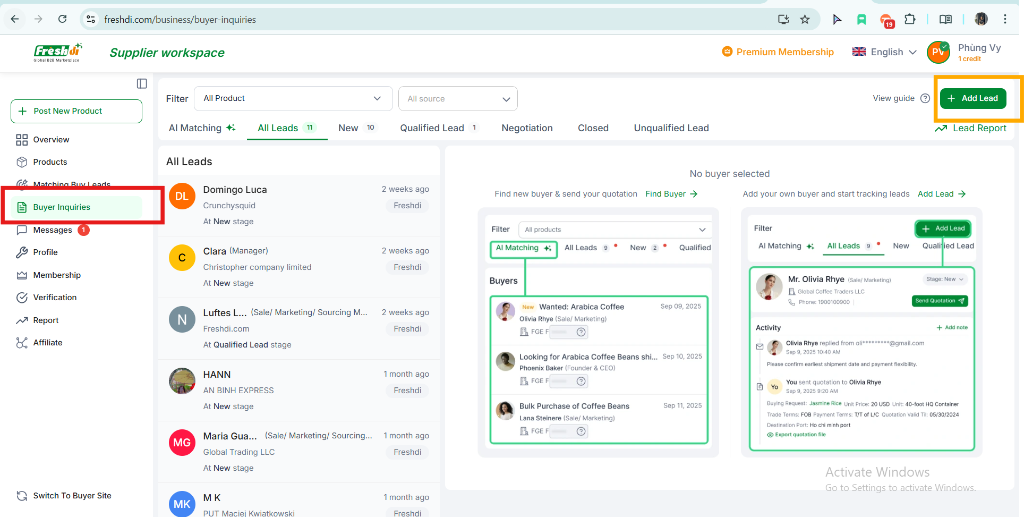Bookmark this page with star icon
Screen dimensions: 1024x517
[x=805, y=20]
